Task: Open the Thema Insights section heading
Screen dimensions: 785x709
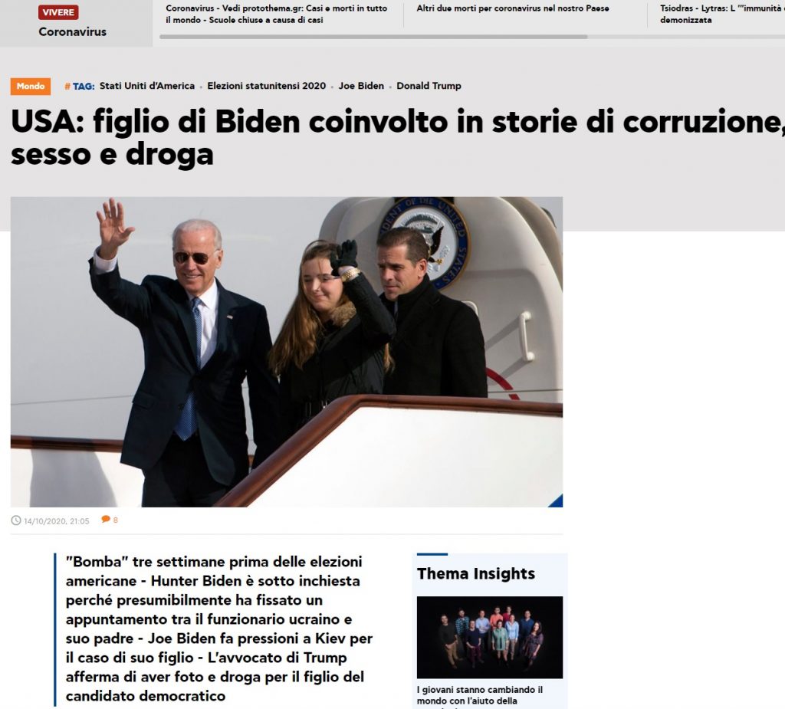Action: [475, 574]
